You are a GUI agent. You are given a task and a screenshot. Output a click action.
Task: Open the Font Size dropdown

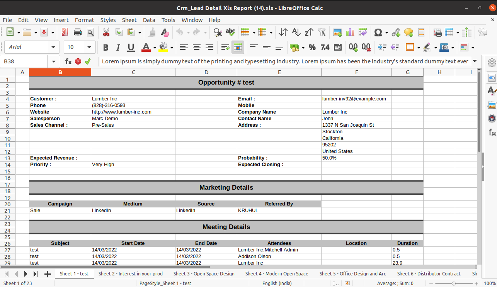pos(89,47)
